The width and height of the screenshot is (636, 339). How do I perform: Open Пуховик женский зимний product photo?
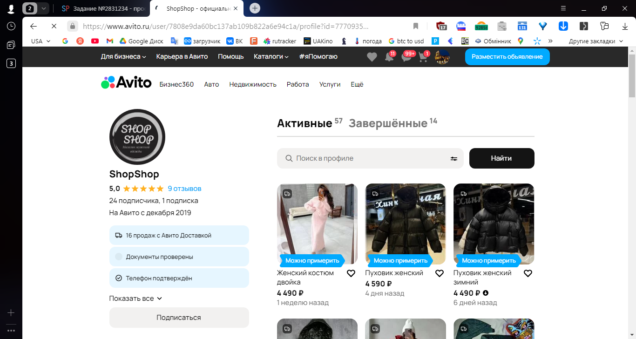click(494, 224)
